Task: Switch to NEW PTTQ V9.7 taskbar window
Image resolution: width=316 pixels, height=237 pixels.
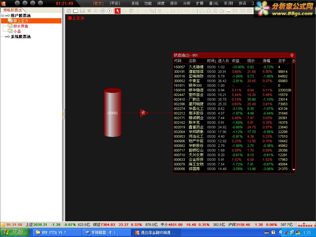Action: 57,232
